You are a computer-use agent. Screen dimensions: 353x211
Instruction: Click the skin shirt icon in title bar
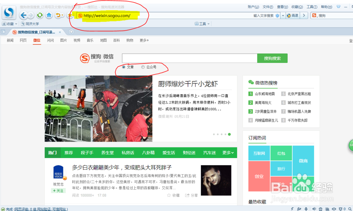(339, 7)
